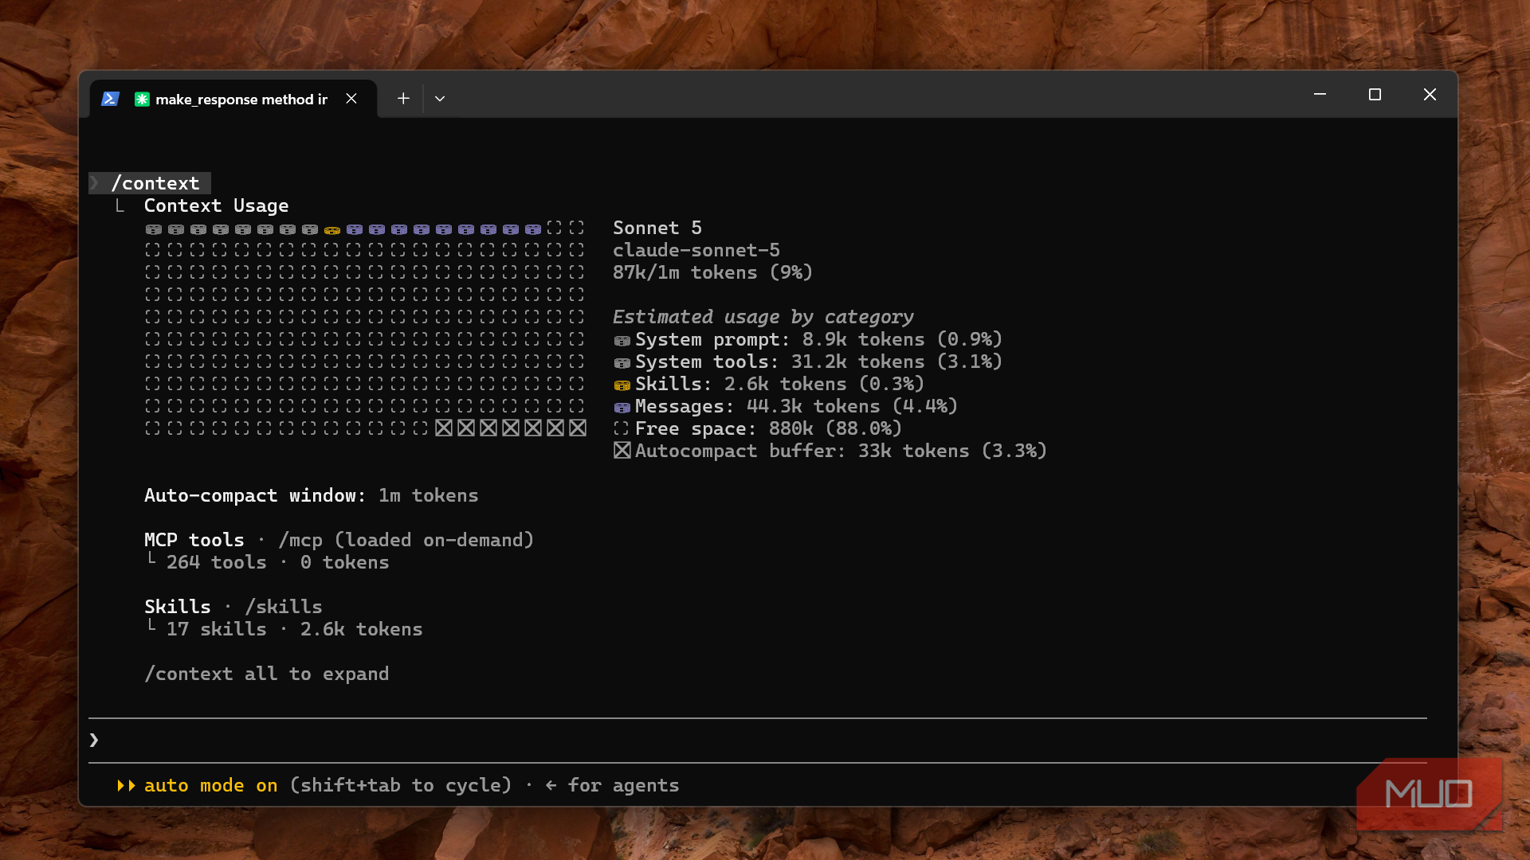Open the new-tab profile dropdown
1530x860 pixels.
tap(440, 99)
